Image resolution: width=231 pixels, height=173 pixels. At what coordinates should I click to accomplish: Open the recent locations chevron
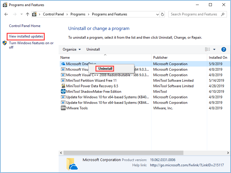(21, 14)
